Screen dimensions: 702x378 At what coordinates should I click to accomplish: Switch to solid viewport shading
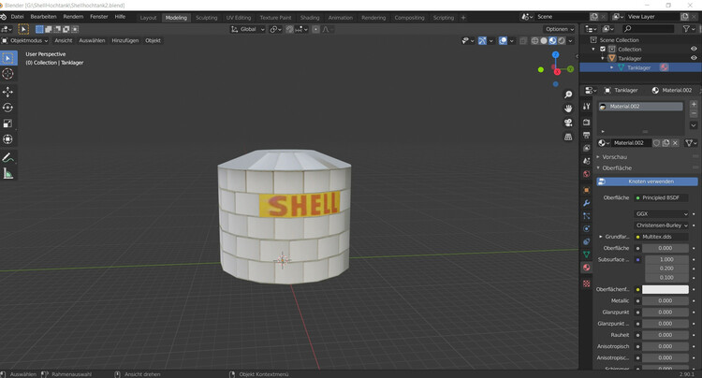pos(544,41)
